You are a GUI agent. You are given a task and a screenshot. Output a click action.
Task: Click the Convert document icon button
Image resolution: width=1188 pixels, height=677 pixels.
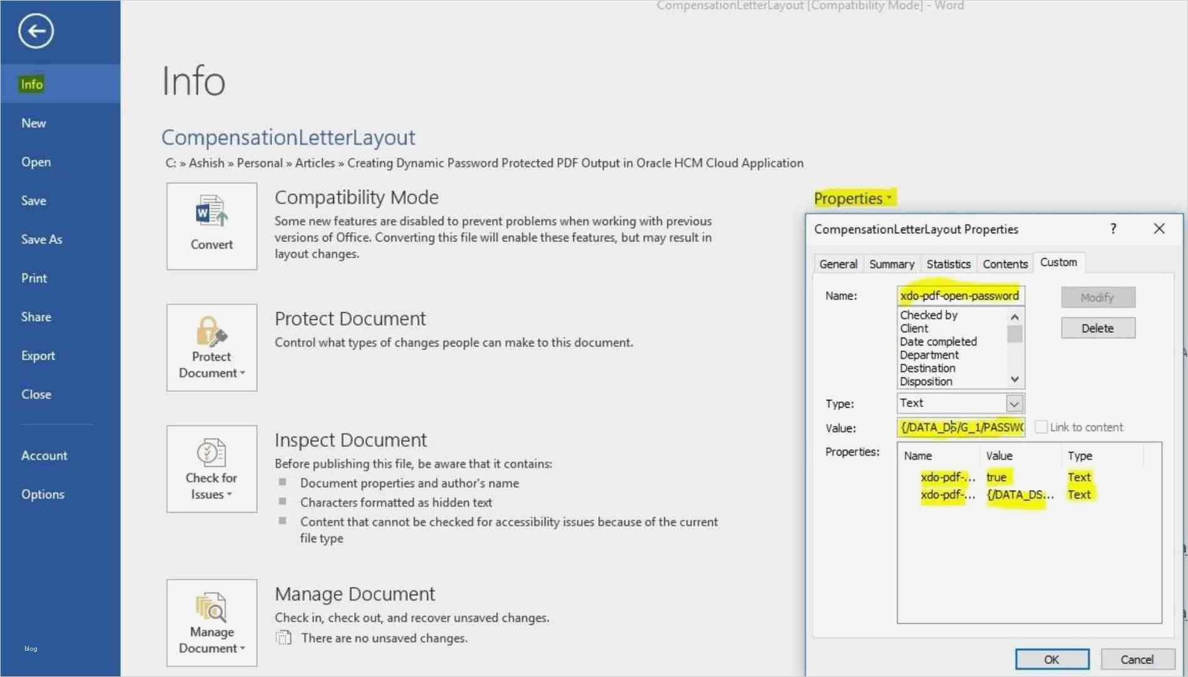(211, 226)
